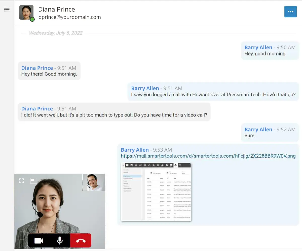Open the three-dots options menu

290,12
